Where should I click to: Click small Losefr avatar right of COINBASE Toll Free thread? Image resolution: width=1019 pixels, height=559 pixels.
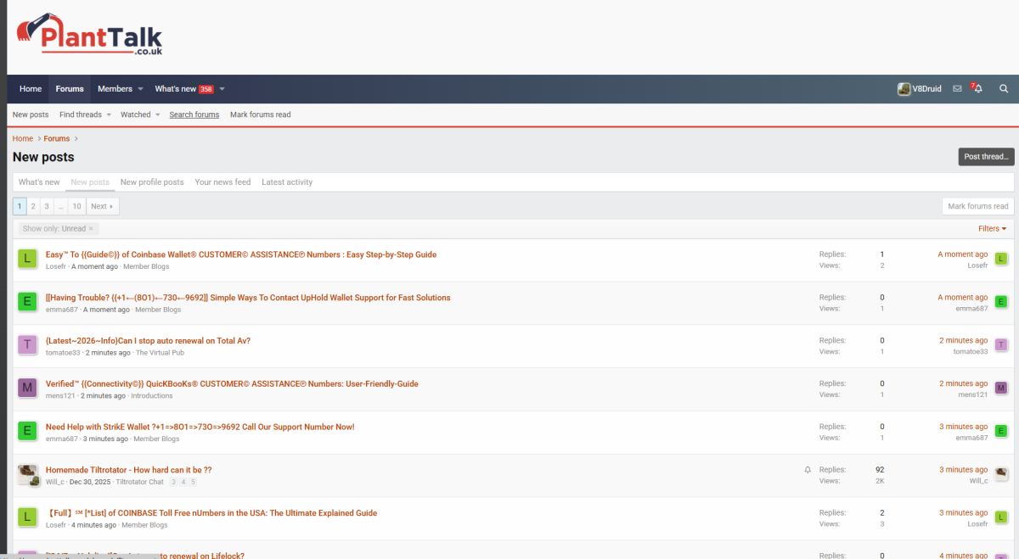click(x=1001, y=517)
